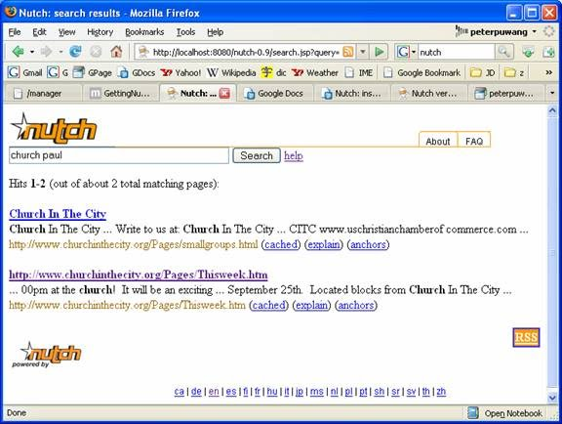562x424 pixels.
Task: Click the search magnifier icon in toolbar
Action: pos(503,52)
